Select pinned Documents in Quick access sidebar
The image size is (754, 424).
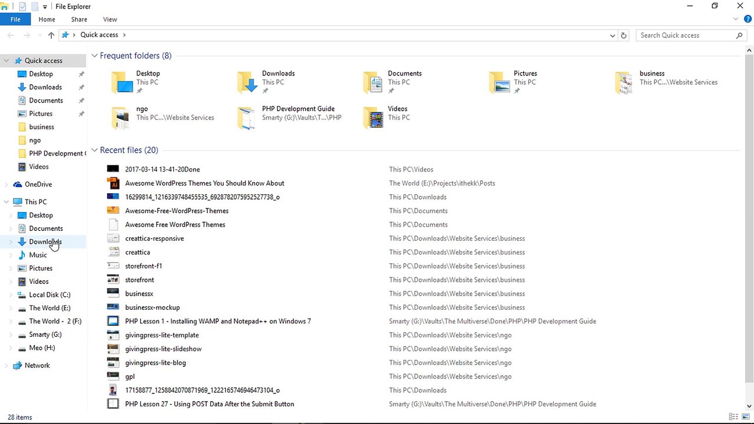coord(46,101)
